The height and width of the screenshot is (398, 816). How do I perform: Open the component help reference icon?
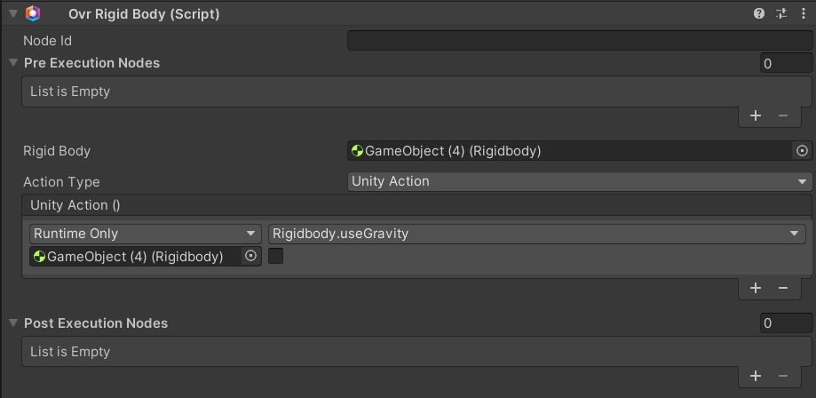[x=759, y=14]
